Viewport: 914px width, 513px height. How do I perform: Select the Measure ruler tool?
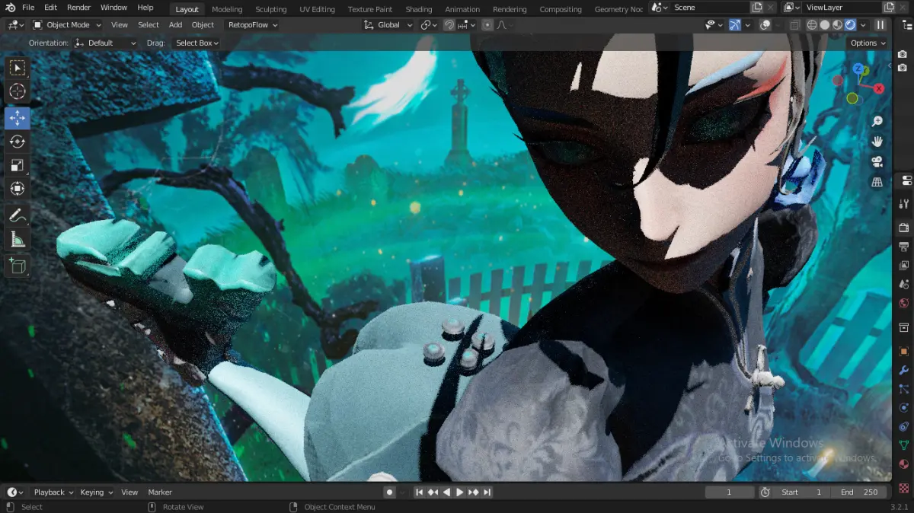click(x=17, y=240)
